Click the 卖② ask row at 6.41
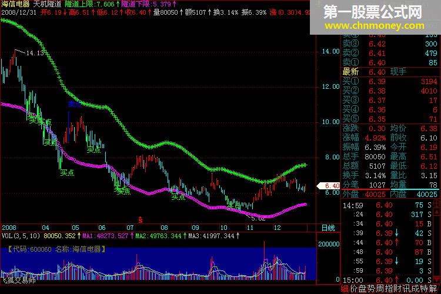The height and width of the screenshot is (294, 441). point(389,53)
